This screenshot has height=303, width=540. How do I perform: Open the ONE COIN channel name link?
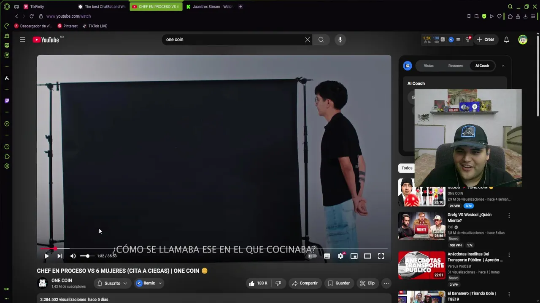(x=62, y=281)
